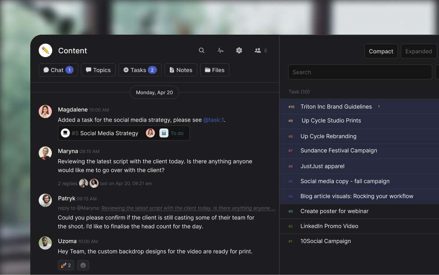Add a reaction with the smiley emoji icon
This screenshot has height=275, width=439.
click(x=83, y=265)
